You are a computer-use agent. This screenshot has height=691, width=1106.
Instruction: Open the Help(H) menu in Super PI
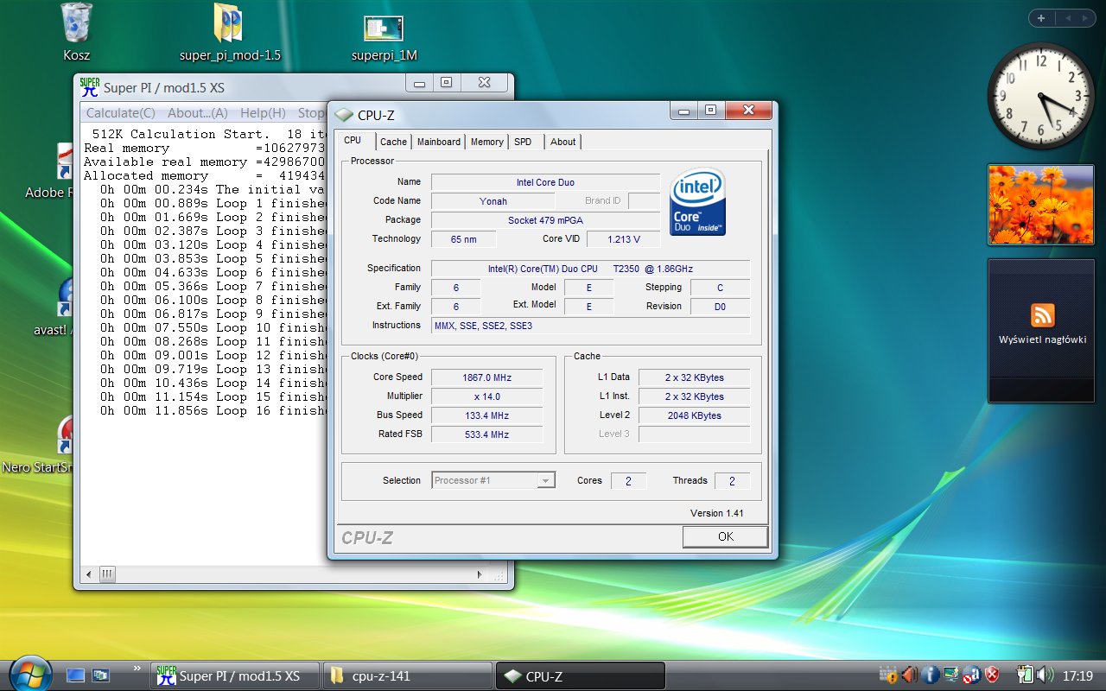coord(263,113)
